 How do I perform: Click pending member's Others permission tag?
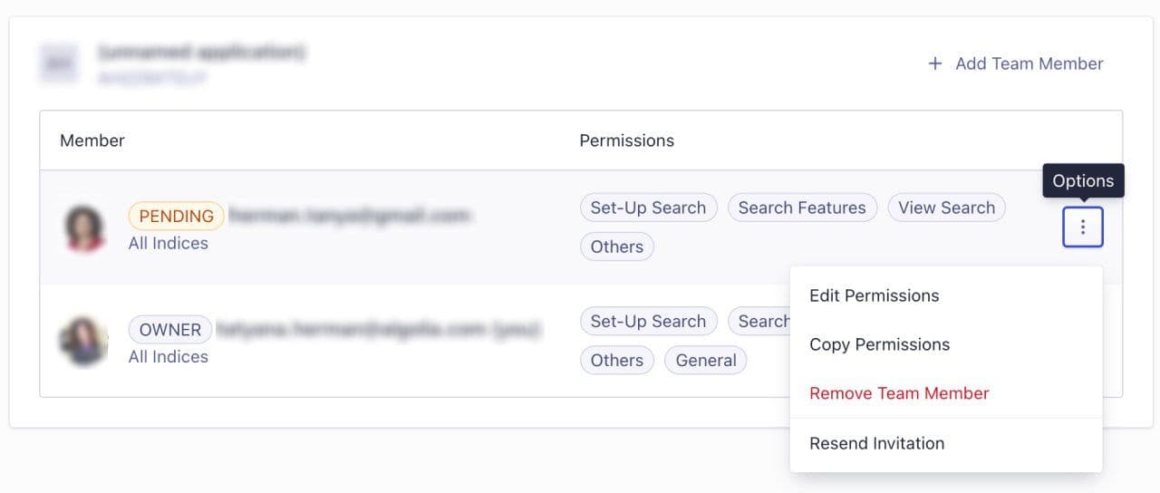(616, 246)
